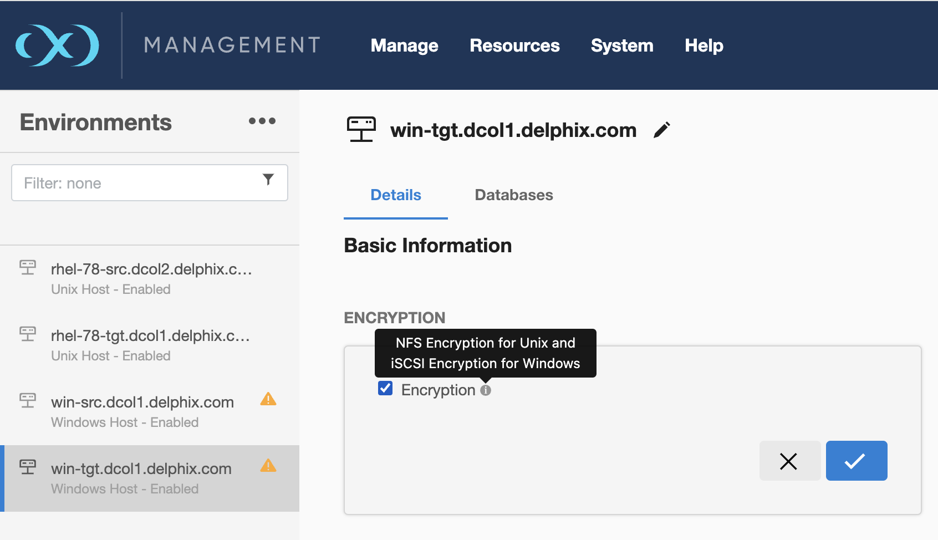This screenshot has height=540, width=938.
Task: Open the System dropdown menu
Action: (x=622, y=45)
